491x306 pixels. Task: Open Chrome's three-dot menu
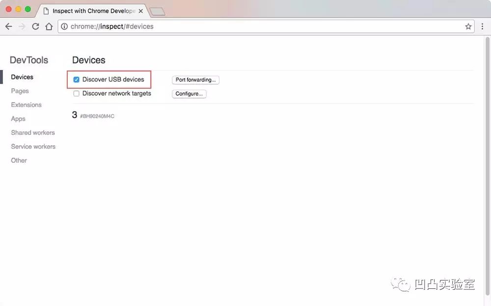click(482, 26)
